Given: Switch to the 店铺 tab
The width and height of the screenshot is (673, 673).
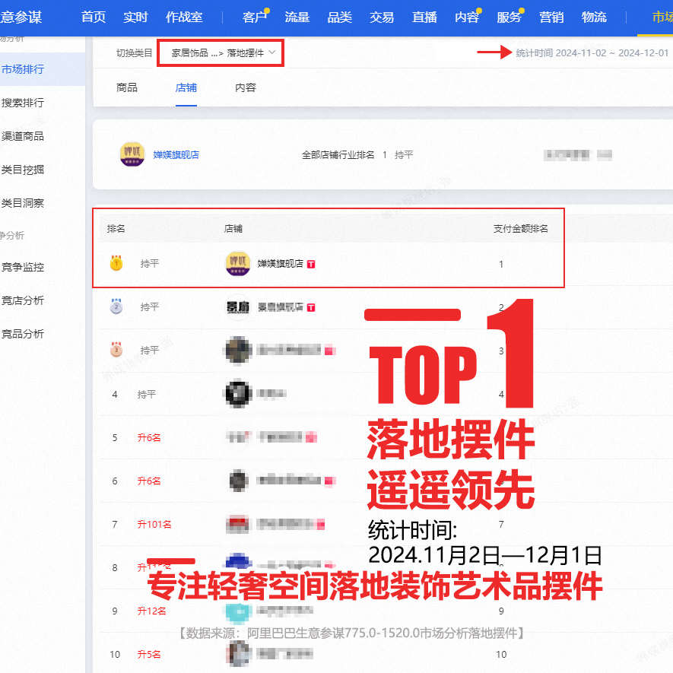Looking at the screenshot, I should tap(186, 87).
